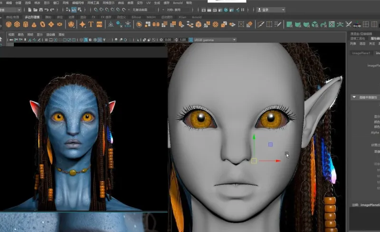The height and width of the screenshot is (232, 380).
Task: Switch to the XGen shelf tab
Action: (x=182, y=17)
